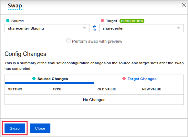Open the Source slot dropdown sharecenter-Staging
Image resolution: width=188 pixels, height=137 pixels.
(x=47, y=28)
